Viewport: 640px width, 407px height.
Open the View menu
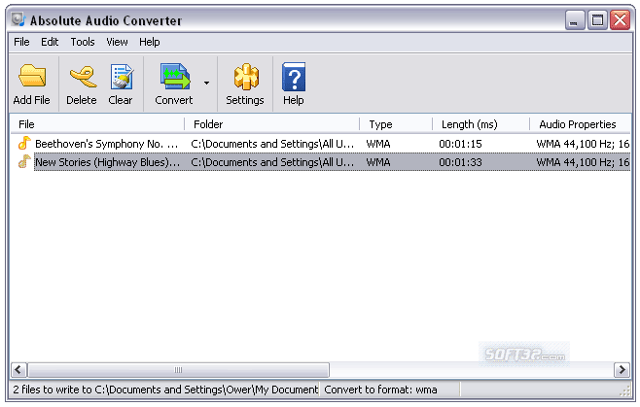[x=117, y=42]
